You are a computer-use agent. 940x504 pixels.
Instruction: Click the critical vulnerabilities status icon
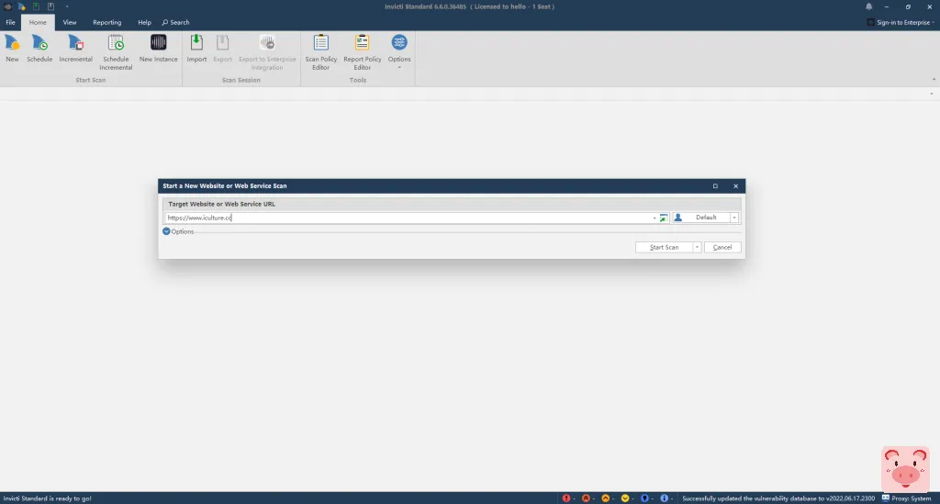coord(565,498)
